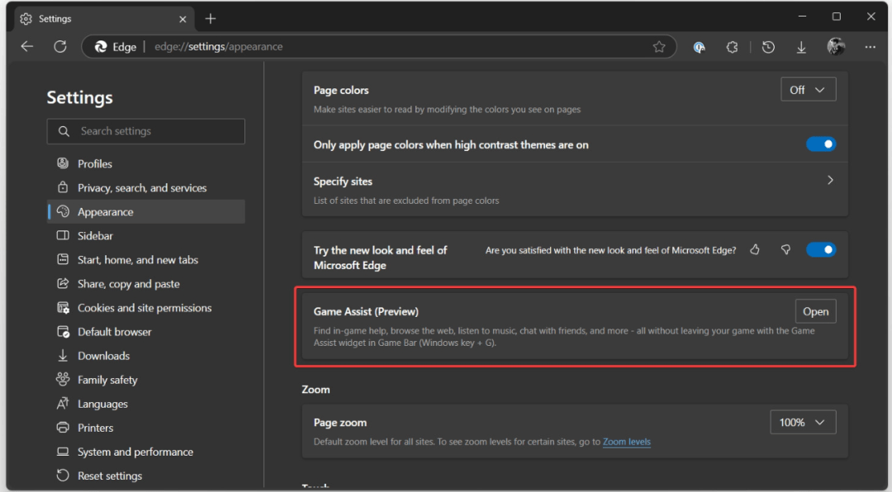Open Privacy, search, and services settings
Image resolution: width=892 pixels, height=492 pixels.
tap(142, 188)
